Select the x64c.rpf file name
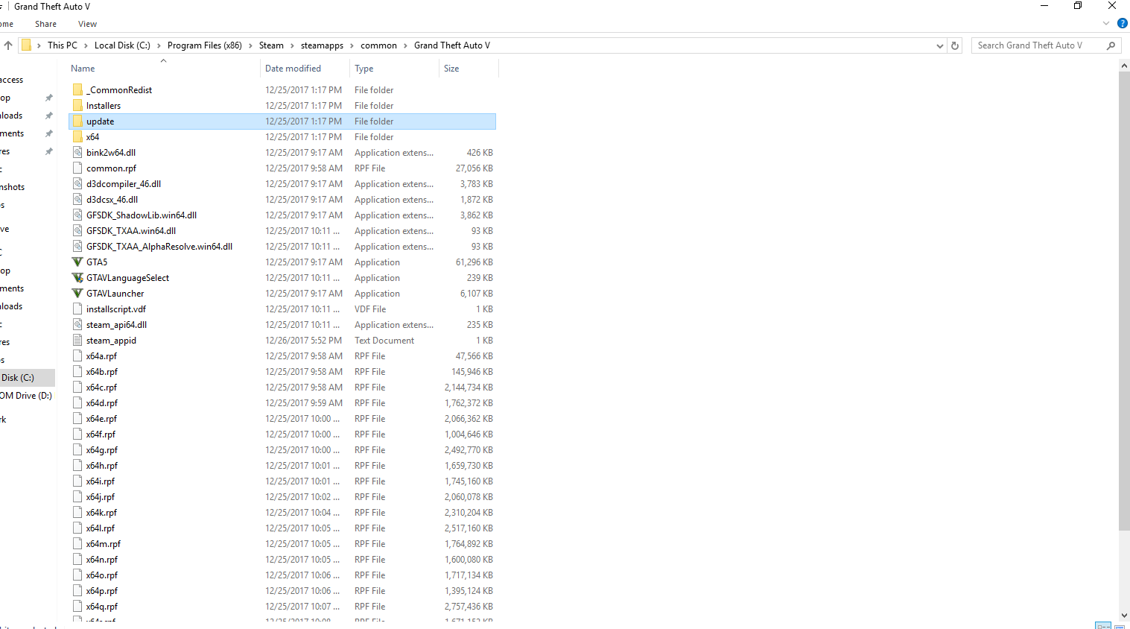Image resolution: width=1130 pixels, height=629 pixels. 101,388
